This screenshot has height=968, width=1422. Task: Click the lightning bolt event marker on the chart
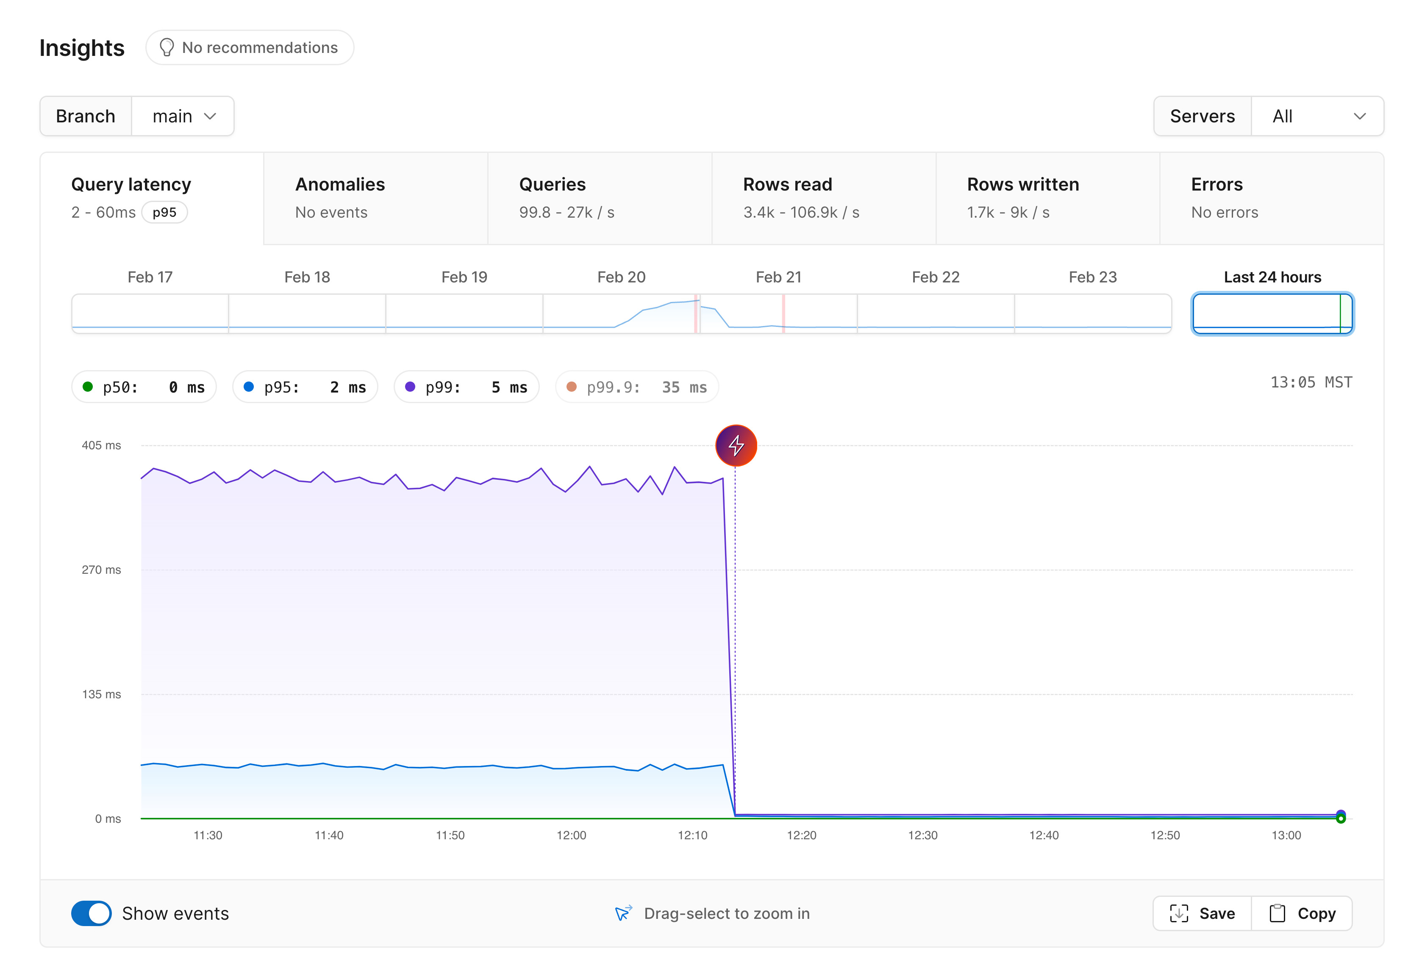(736, 446)
